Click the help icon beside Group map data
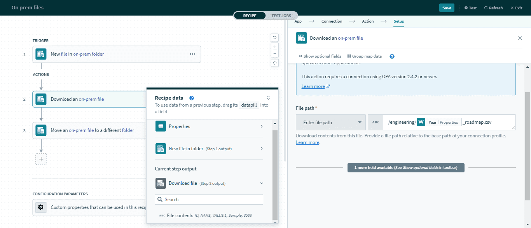 click(x=392, y=56)
